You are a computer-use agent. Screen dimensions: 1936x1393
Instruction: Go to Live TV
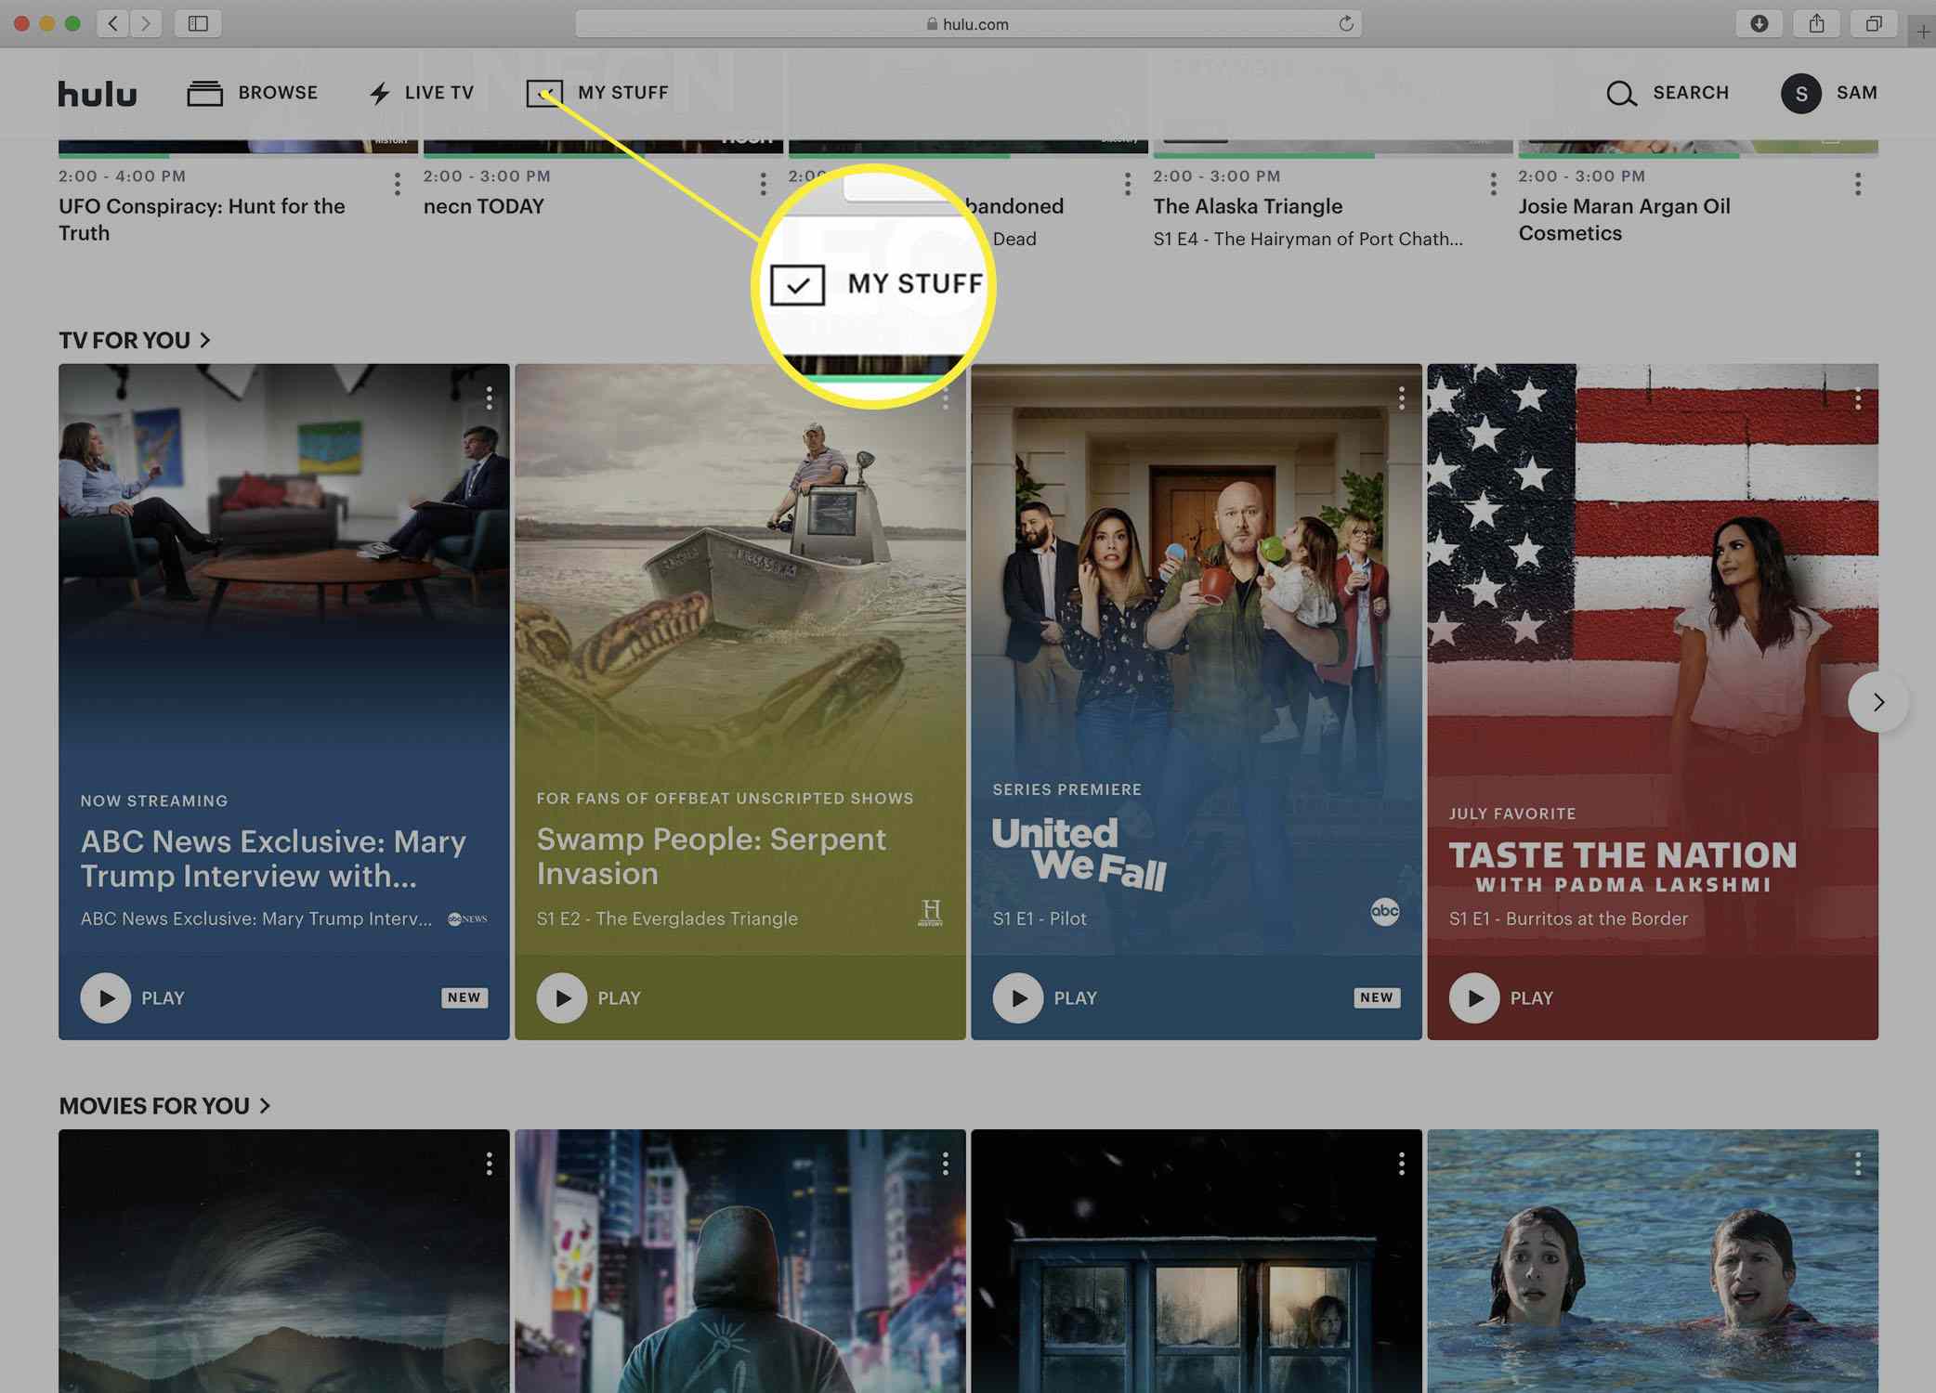click(421, 93)
